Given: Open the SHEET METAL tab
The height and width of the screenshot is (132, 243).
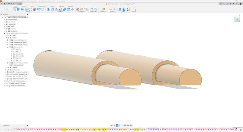Looking at the screenshot, I should pos(42,6).
